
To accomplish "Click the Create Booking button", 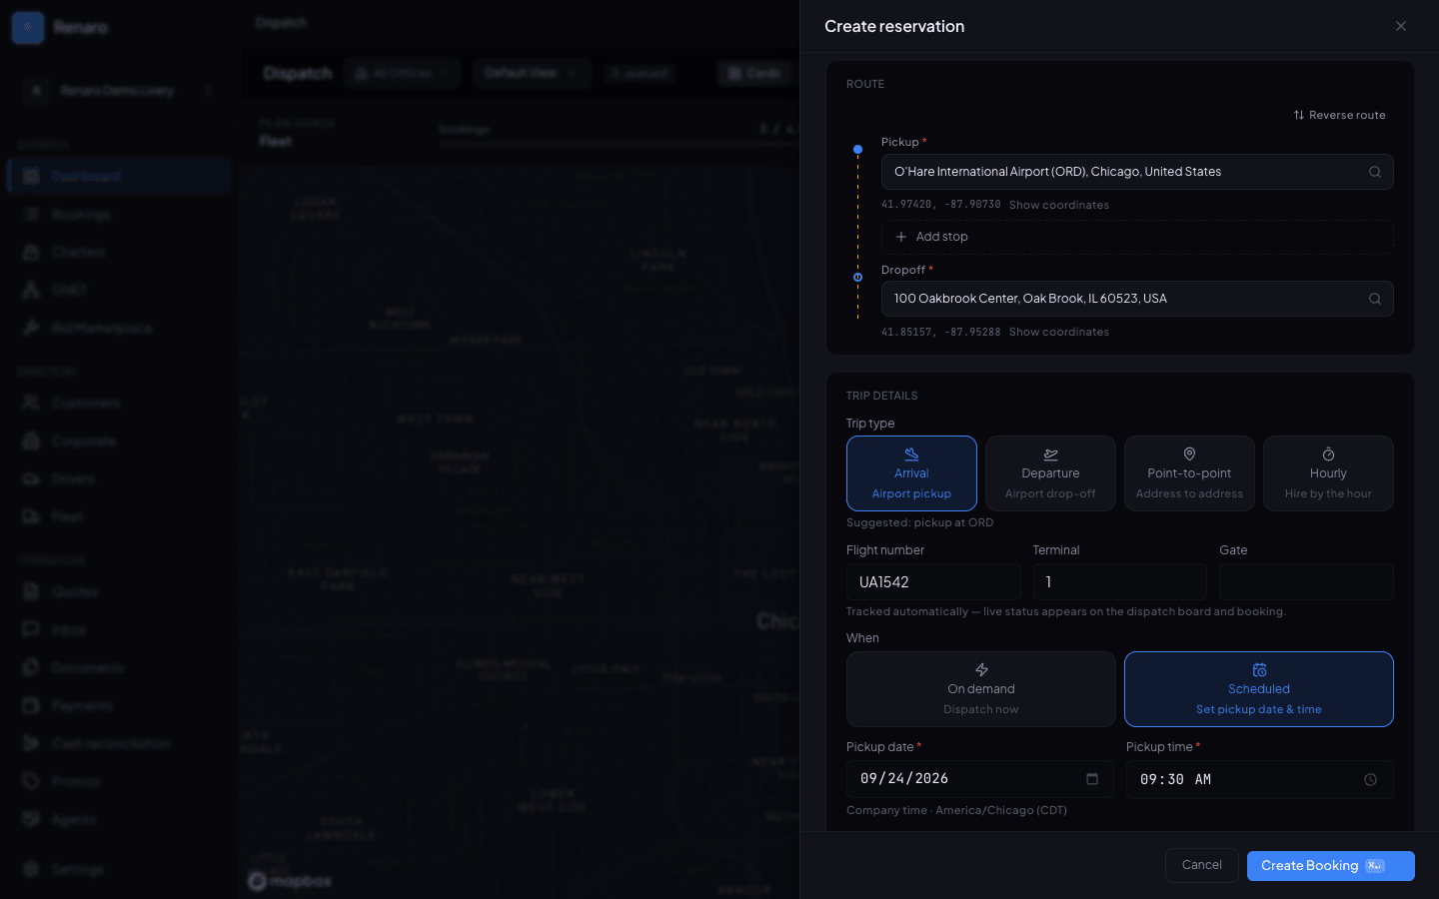I will click(1331, 866).
